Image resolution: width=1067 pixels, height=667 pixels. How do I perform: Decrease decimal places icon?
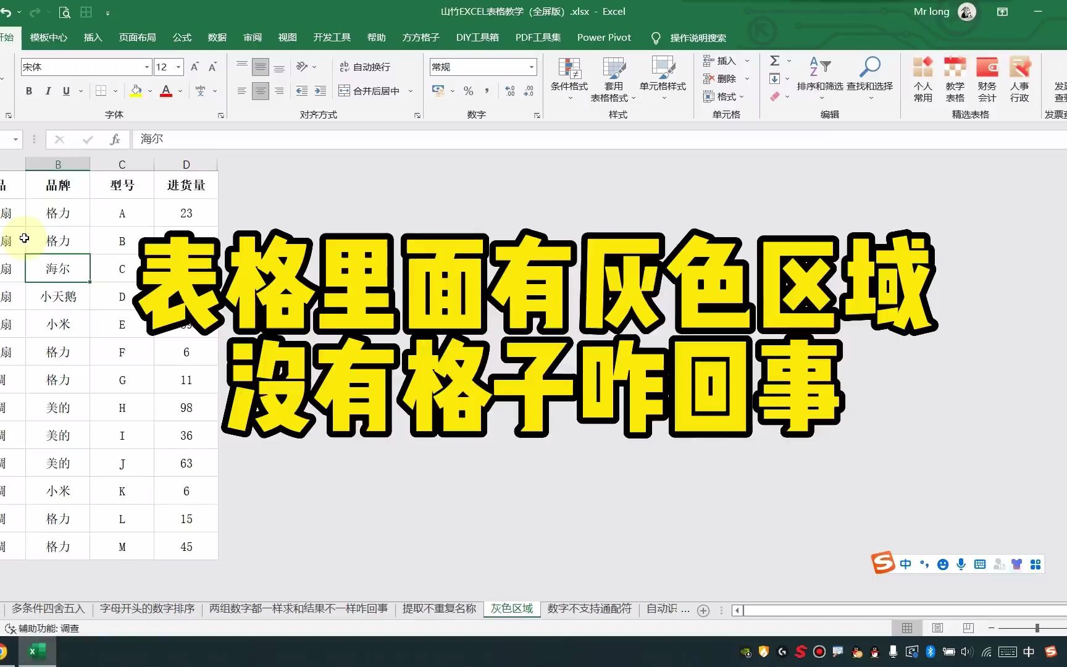pos(529,91)
